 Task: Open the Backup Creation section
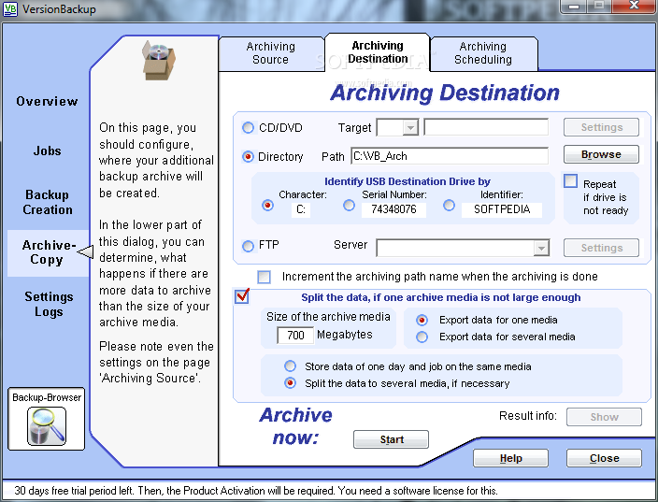pyautogui.click(x=48, y=202)
